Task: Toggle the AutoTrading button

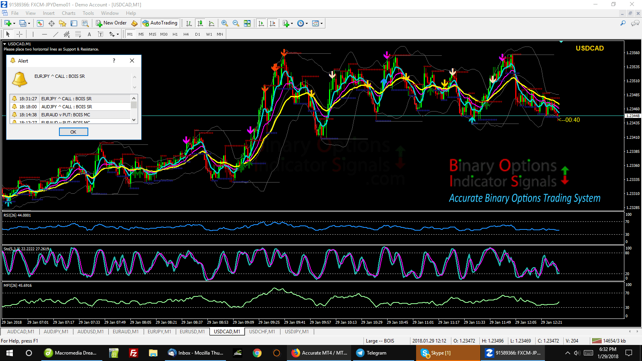Action: point(160,23)
